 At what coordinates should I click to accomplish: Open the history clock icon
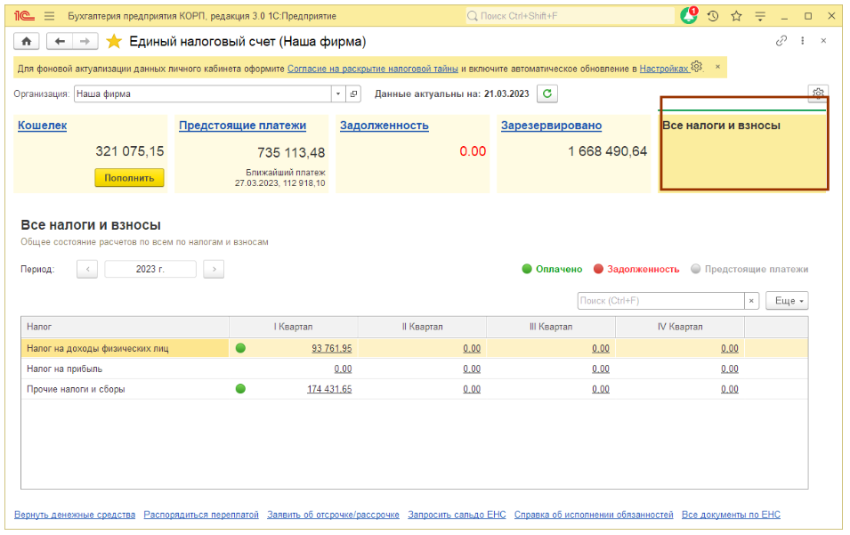(x=713, y=16)
